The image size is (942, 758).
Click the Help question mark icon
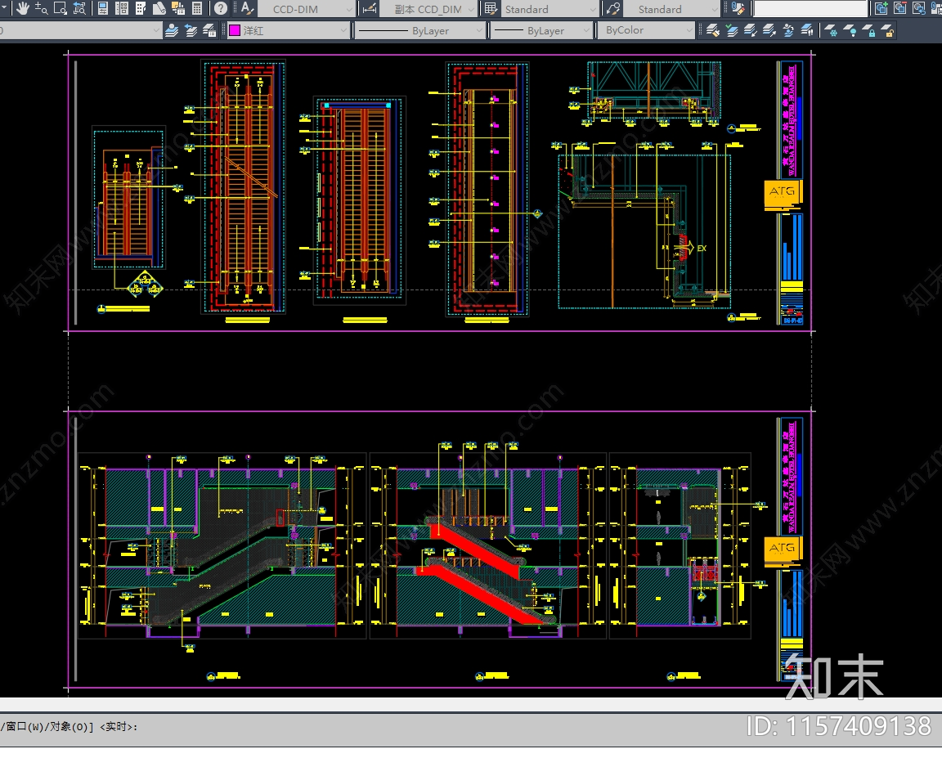tap(221, 9)
